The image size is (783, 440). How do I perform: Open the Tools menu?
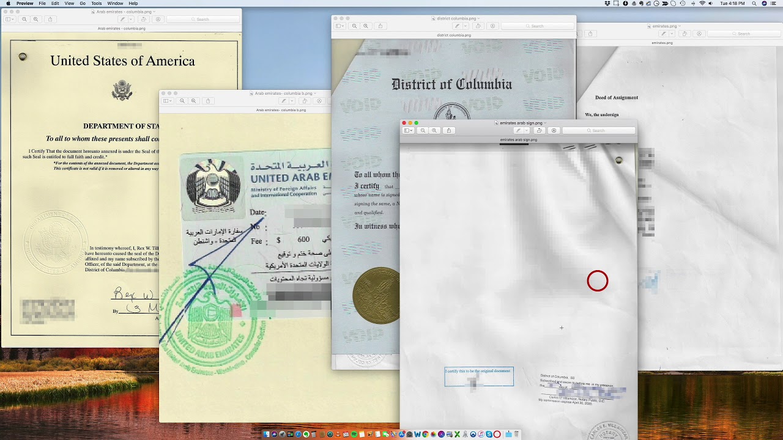tap(97, 3)
